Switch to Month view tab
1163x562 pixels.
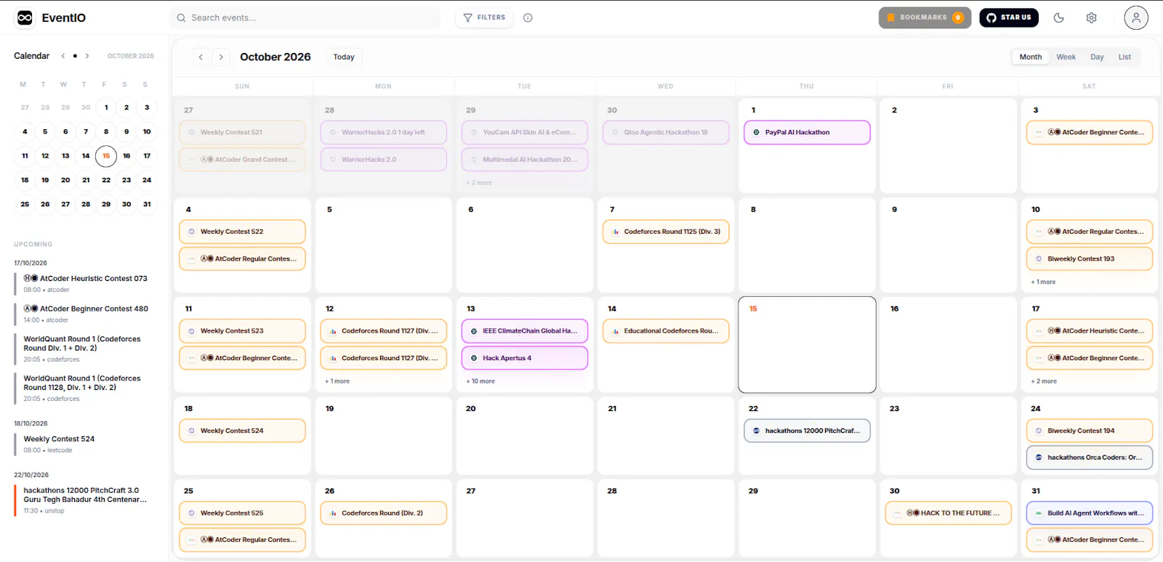(1030, 57)
